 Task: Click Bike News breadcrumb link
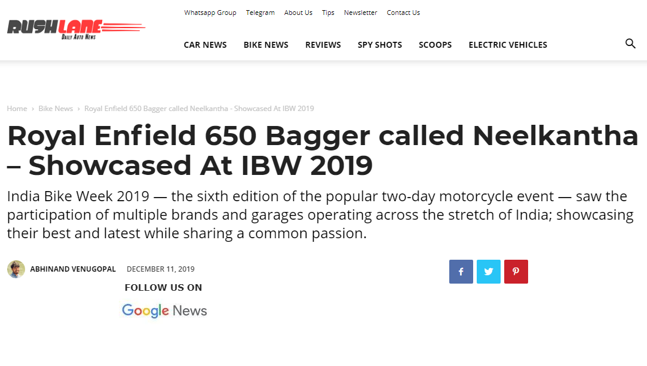(x=56, y=109)
